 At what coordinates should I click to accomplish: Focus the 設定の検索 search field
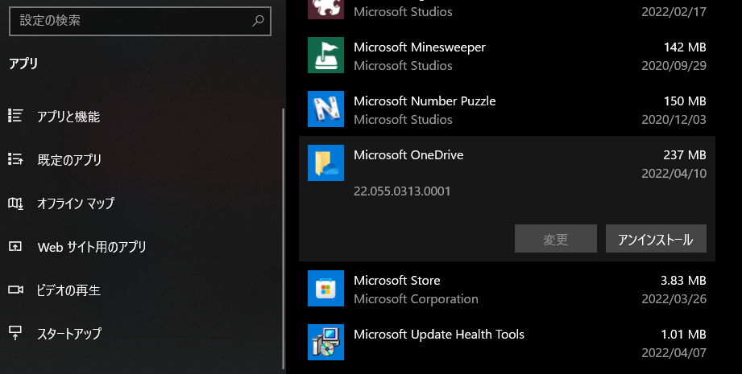coord(140,21)
